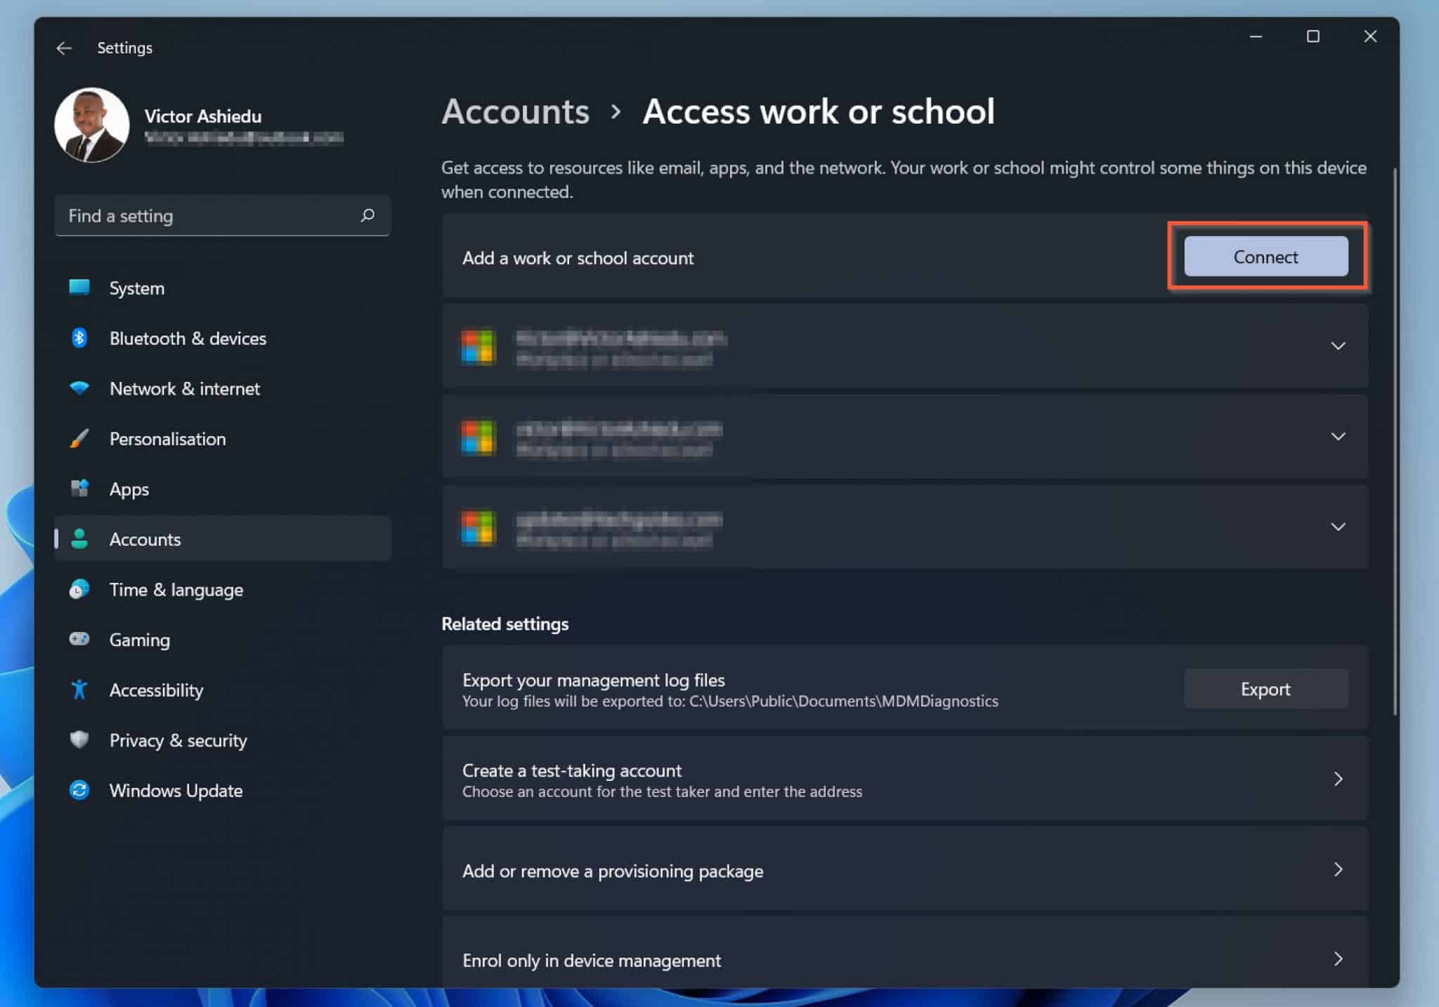
Task: Expand the first connected work account
Action: tap(1339, 345)
